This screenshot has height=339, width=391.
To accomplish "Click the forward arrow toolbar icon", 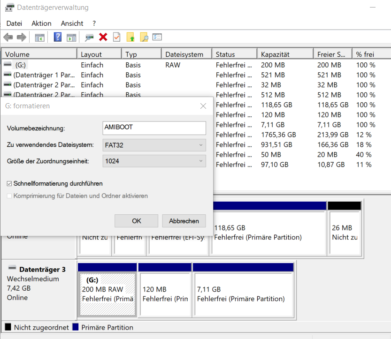I will [21, 38].
